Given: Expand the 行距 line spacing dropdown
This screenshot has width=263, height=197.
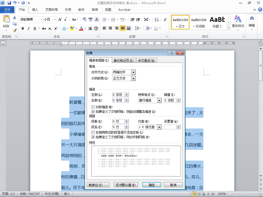Looking at the screenshot, I should (x=159, y=127).
